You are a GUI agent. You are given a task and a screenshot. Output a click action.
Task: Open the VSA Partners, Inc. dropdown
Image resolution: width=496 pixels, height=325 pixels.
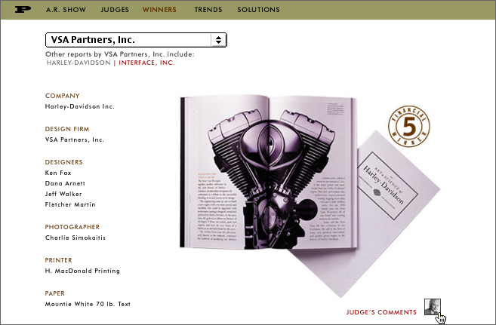(136, 40)
